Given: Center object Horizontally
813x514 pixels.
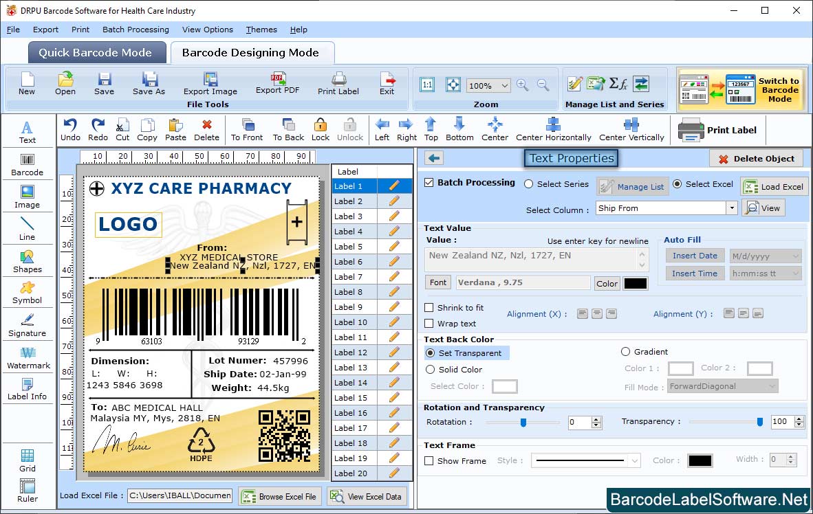Looking at the screenshot, I should pyautogui.click(x=553, y=130).
